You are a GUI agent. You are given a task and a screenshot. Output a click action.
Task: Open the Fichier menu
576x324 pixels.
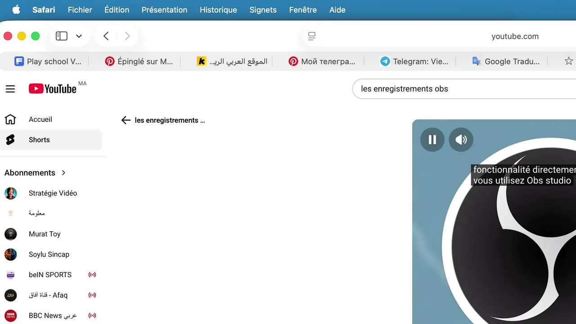(x=80, y=10)
